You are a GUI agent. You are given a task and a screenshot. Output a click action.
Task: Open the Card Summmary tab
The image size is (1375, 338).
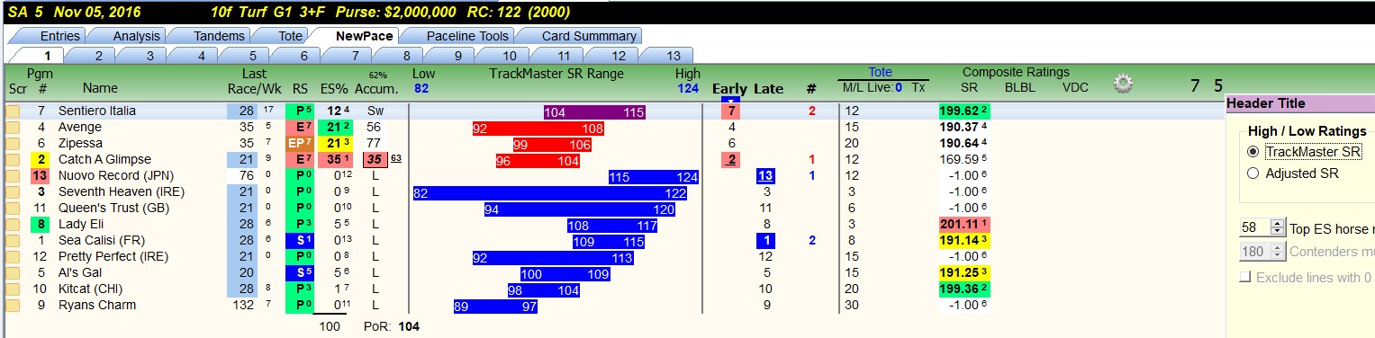(589, 36)
